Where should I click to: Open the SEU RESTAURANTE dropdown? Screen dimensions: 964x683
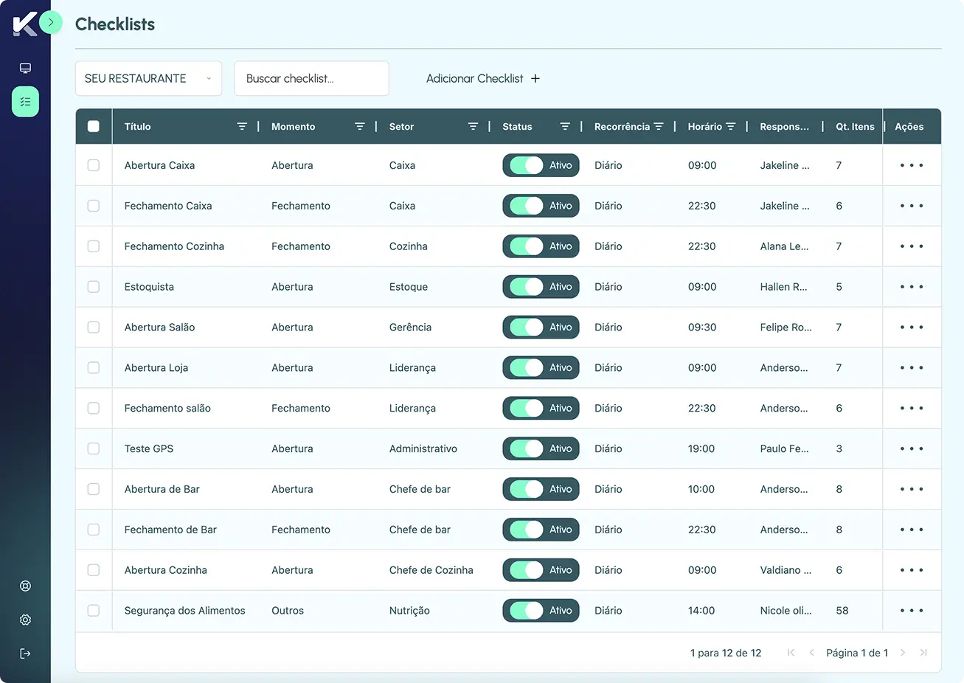point(148,78)
